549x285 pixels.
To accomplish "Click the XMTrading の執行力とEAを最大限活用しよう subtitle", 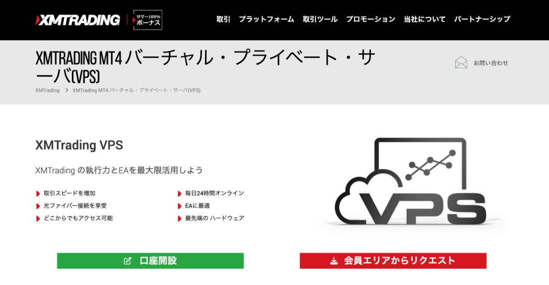I will click(x=119, y=170).
